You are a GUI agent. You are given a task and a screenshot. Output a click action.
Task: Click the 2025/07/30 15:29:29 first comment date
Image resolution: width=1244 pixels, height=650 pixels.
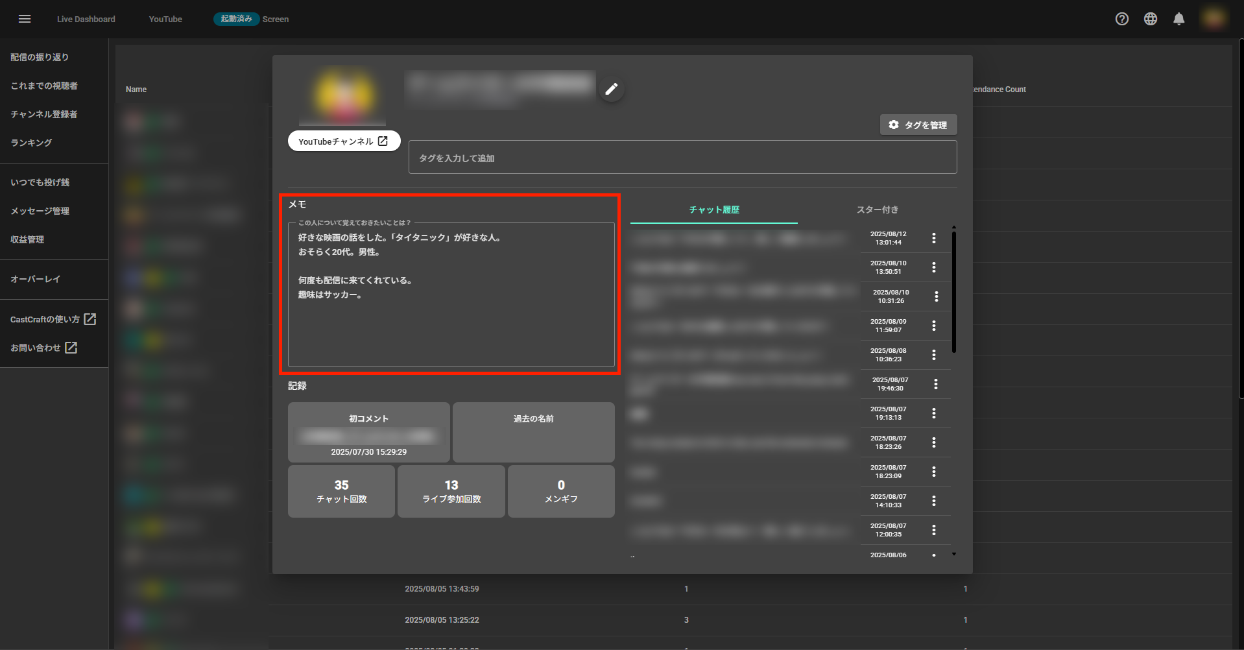point(369,451)
